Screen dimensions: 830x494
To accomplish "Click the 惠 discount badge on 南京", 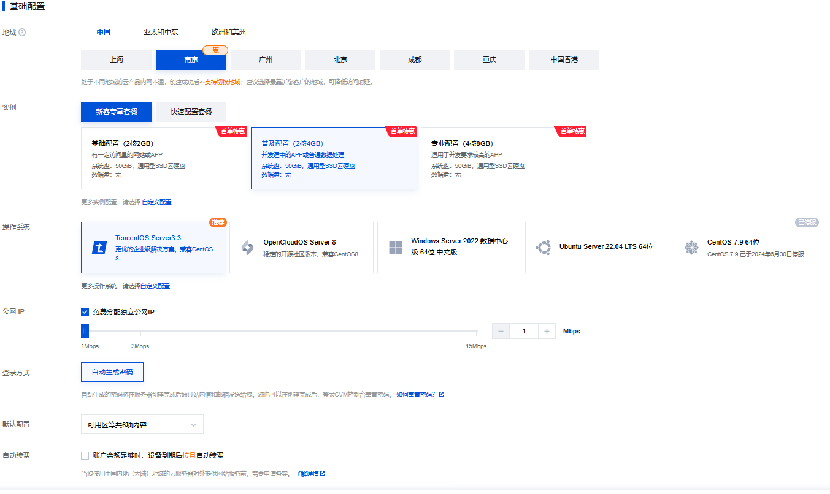I will 215,50.
